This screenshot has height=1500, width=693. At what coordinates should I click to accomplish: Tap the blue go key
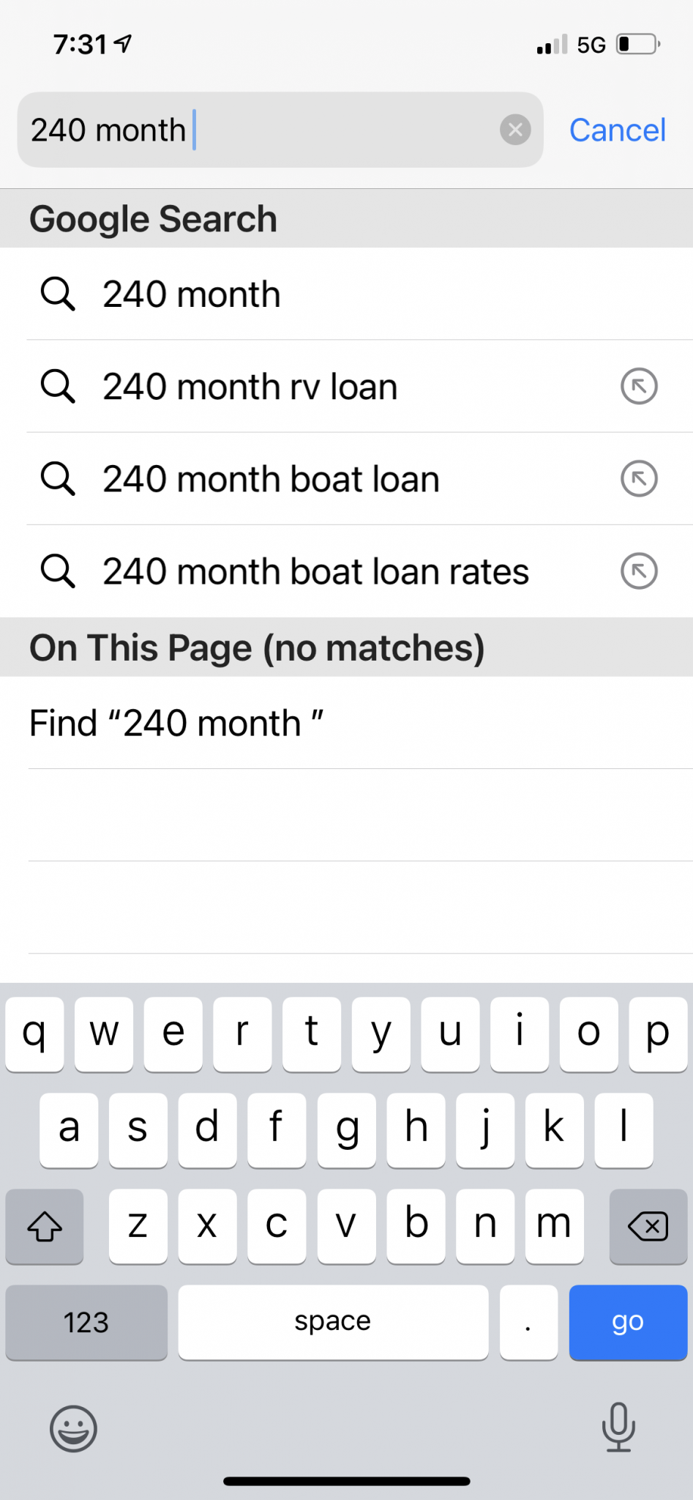628,1322
